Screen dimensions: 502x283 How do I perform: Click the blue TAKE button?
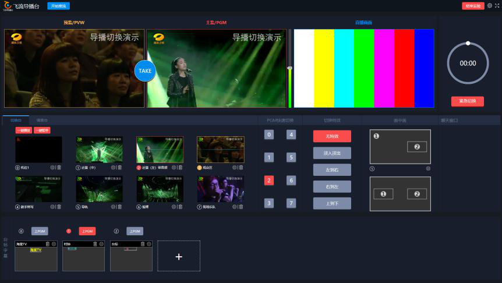tap(145, 71)
